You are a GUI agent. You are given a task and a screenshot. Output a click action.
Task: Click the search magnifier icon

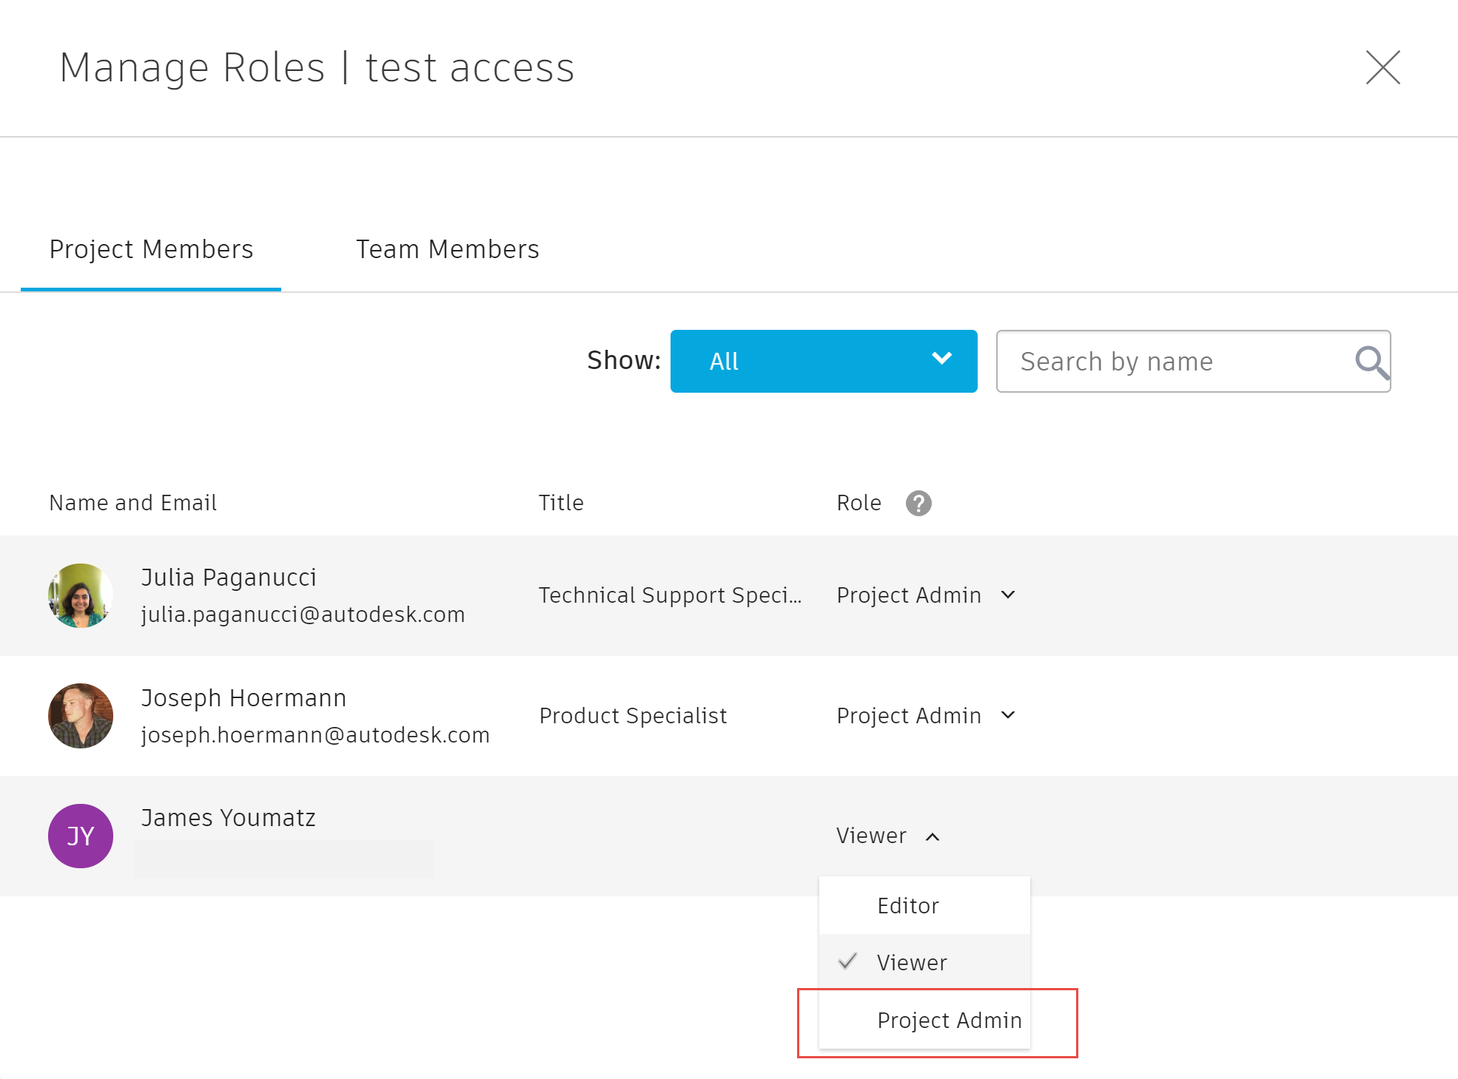point(1370,362)
